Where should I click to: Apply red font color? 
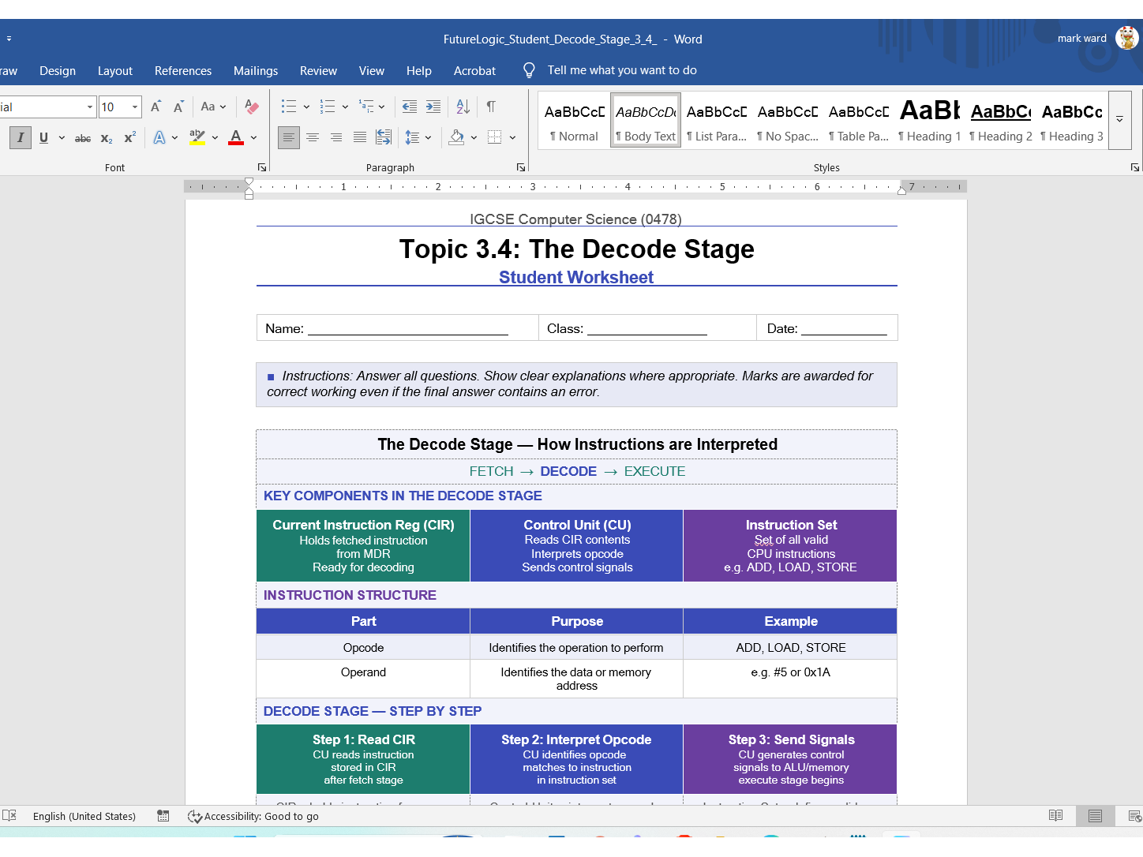click(x=236, y=137)
